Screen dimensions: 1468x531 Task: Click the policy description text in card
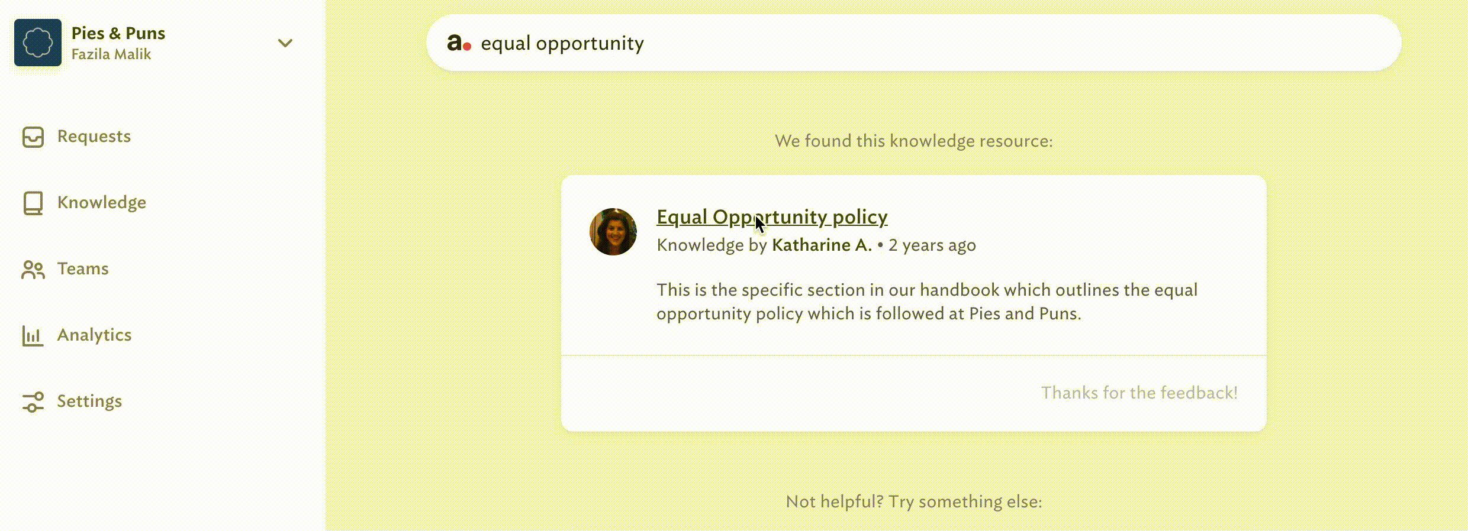[x=927, y=302]
